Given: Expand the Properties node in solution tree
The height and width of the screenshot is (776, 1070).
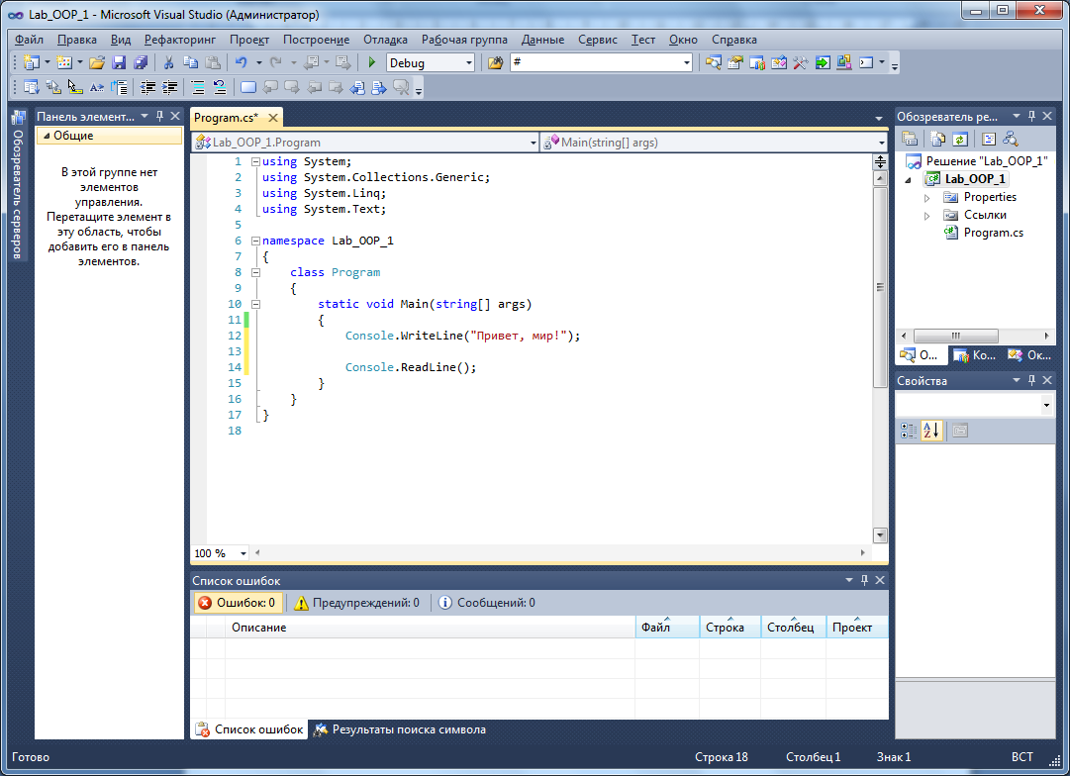Looking at the screenshot, I should coord(926,198).
